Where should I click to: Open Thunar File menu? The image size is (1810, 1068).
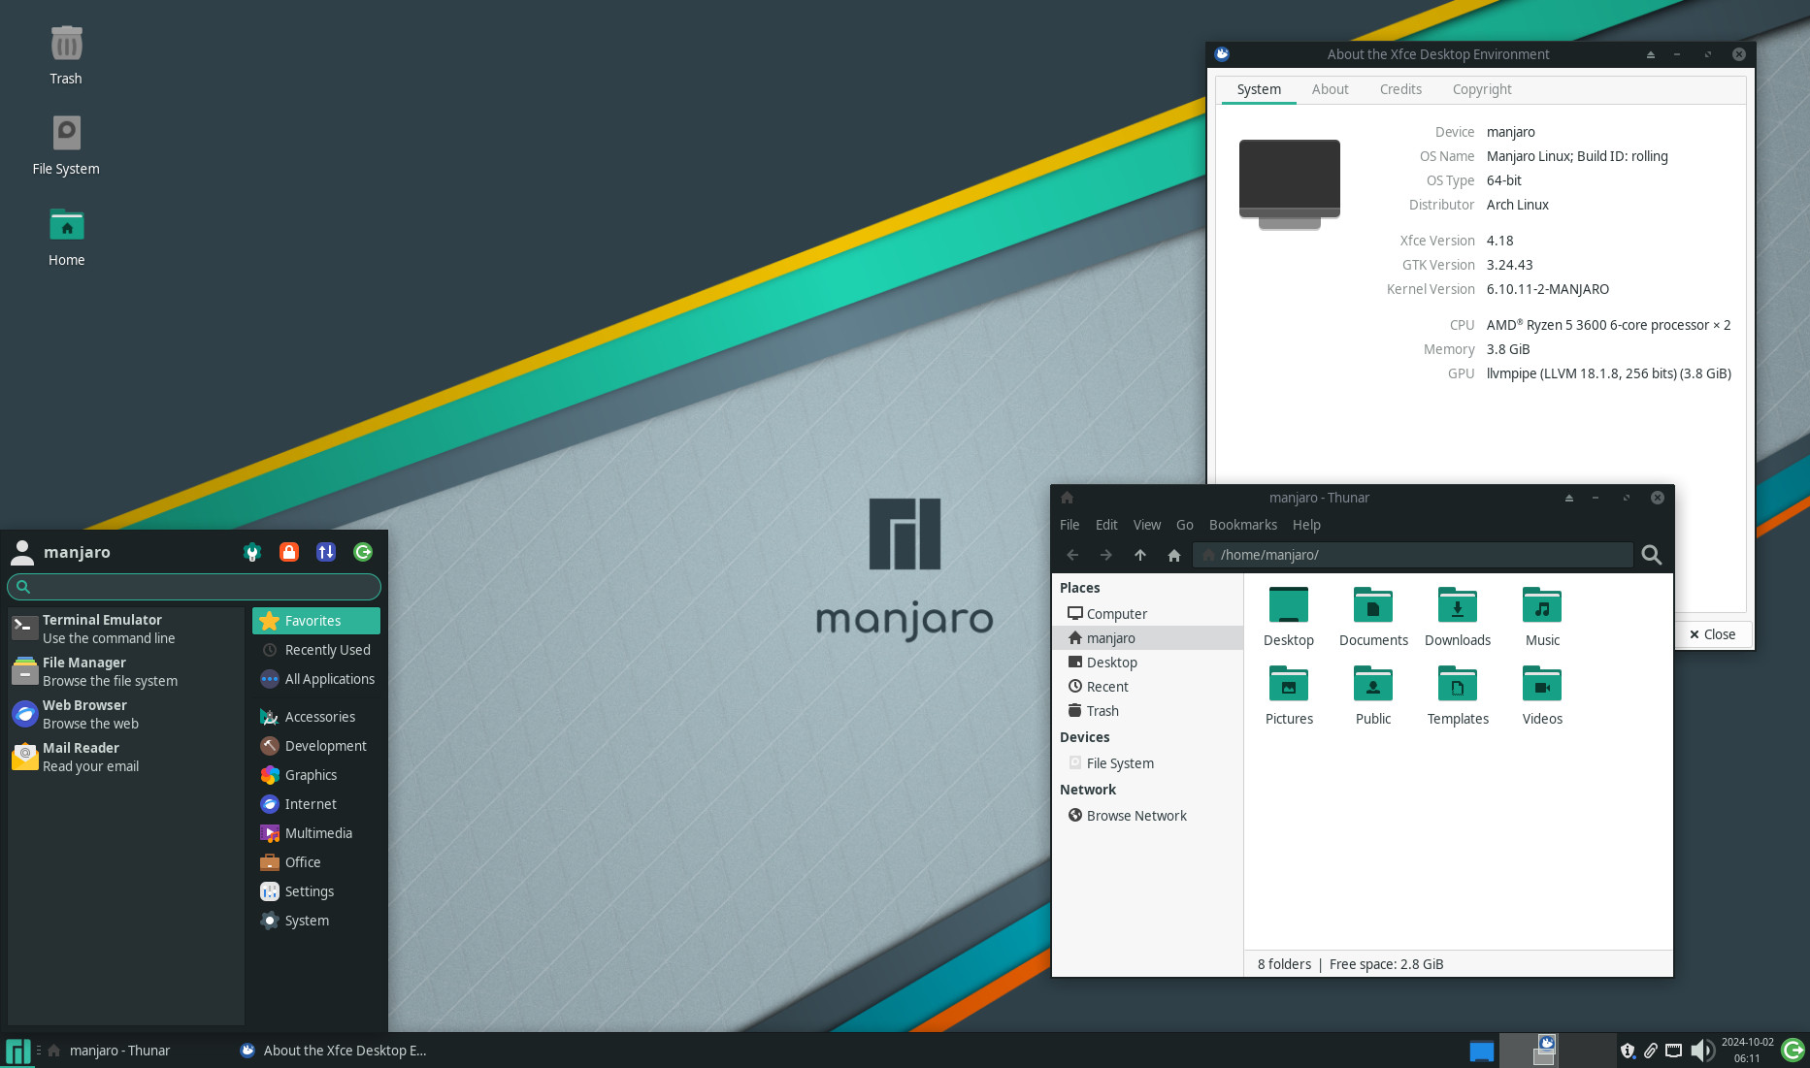[x=1070, y=525]
